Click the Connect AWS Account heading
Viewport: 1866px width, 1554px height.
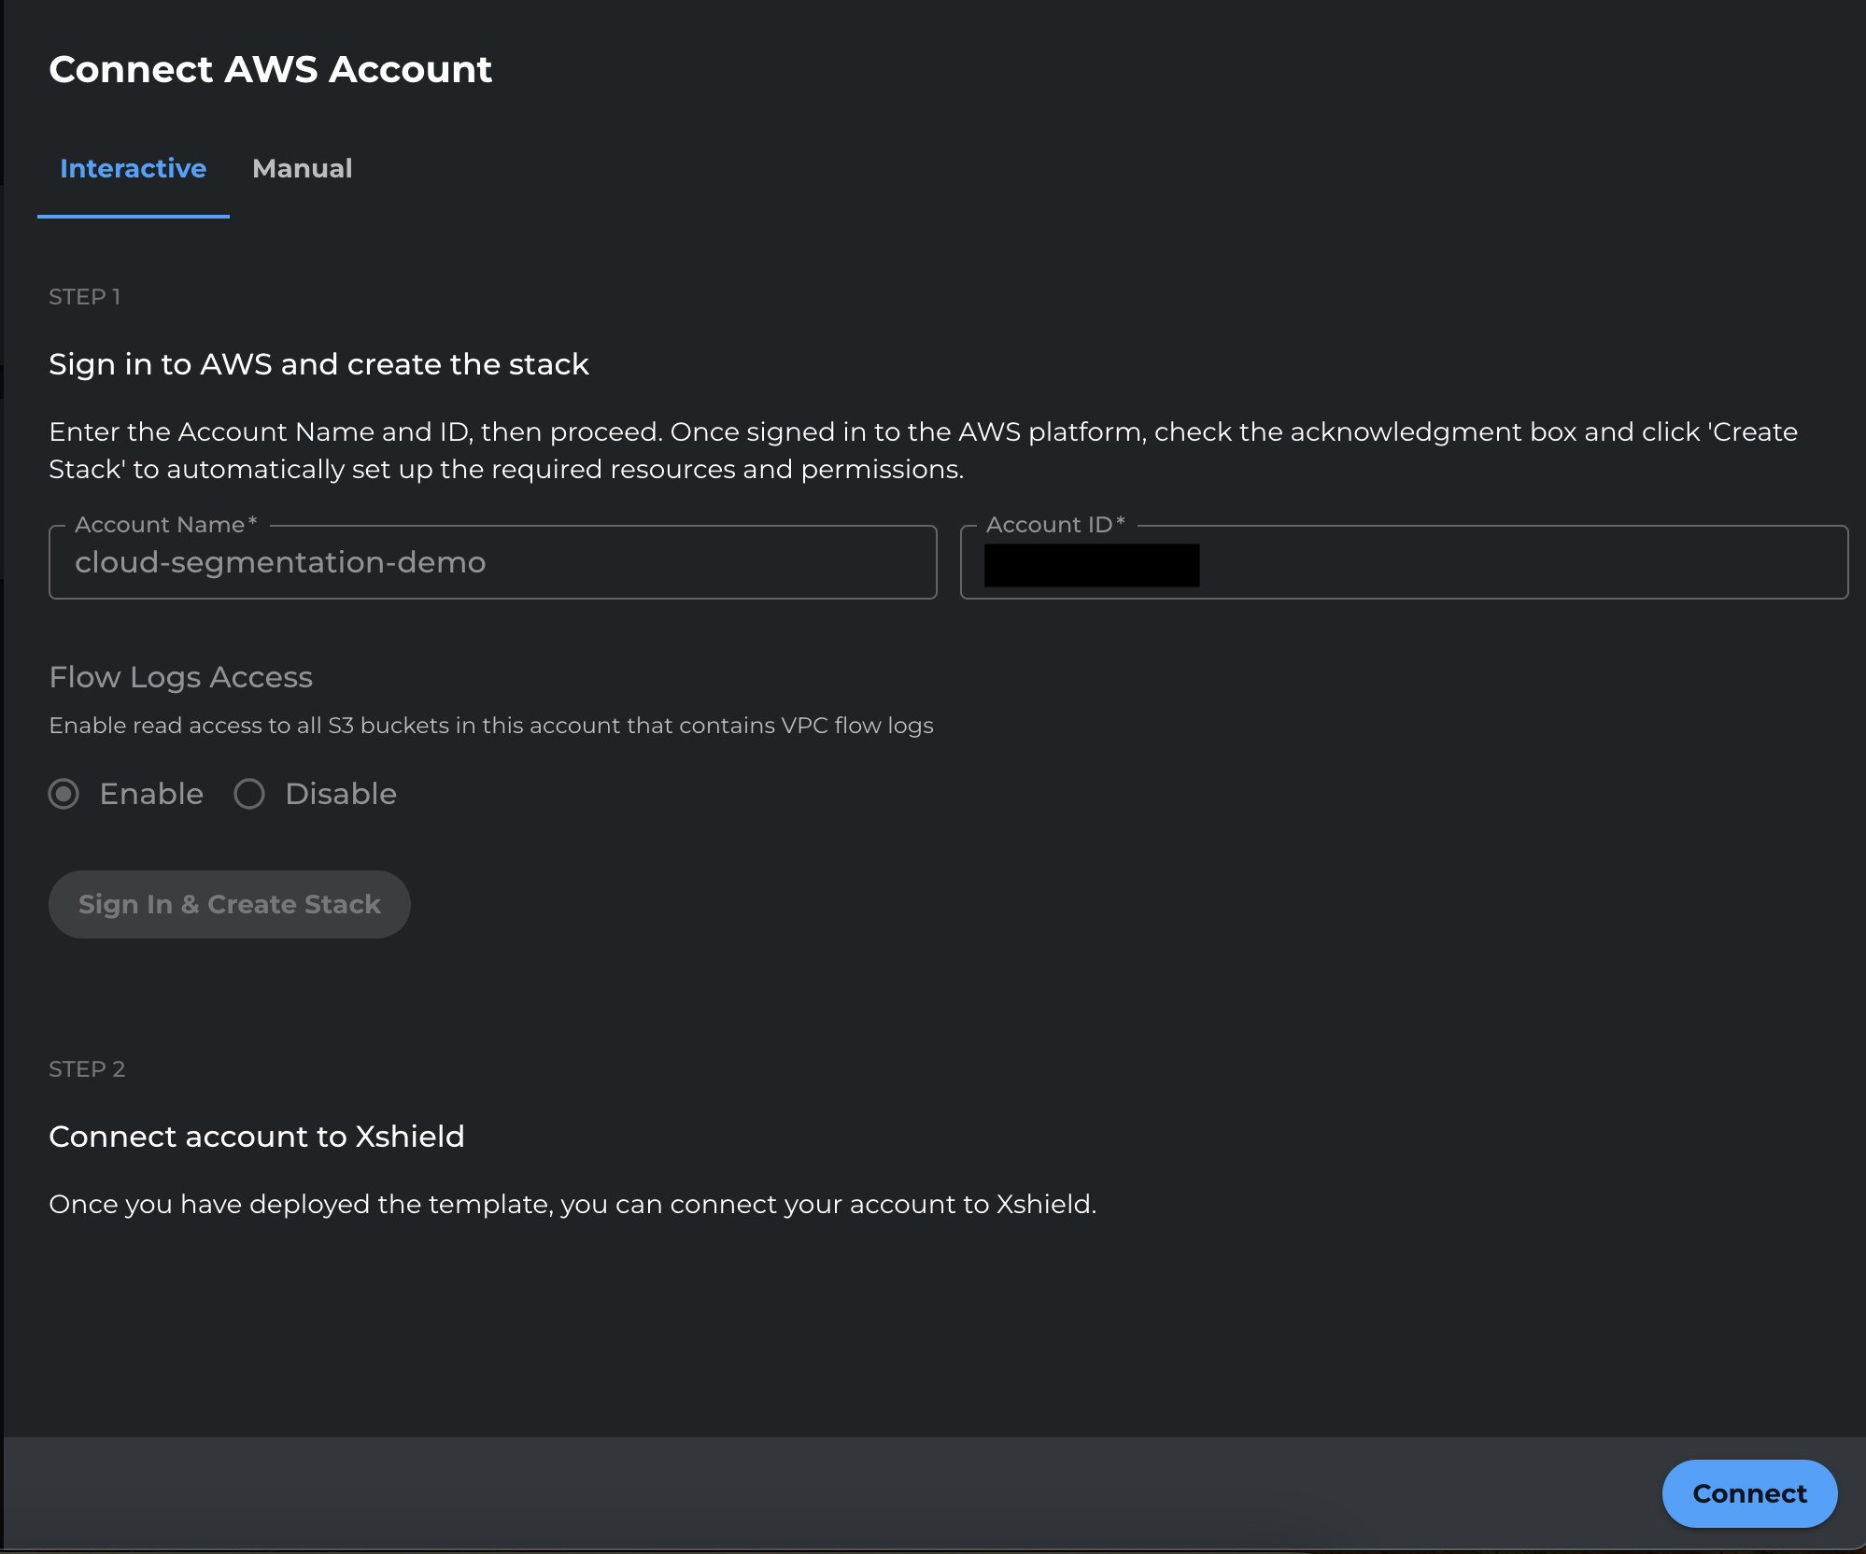click(270, 68)
